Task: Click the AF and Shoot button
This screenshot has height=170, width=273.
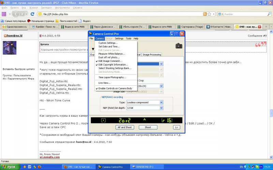Action: coord(125,127)
